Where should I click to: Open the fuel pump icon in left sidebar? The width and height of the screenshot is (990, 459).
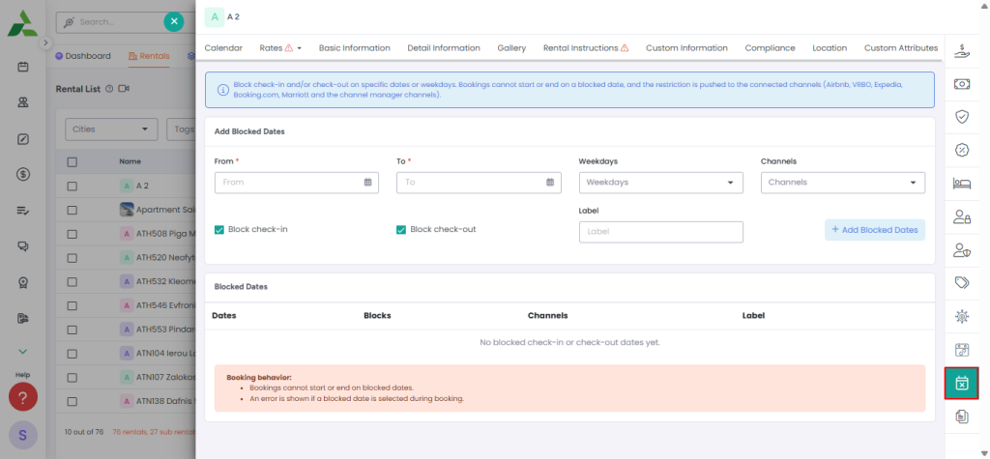point(23,319)
